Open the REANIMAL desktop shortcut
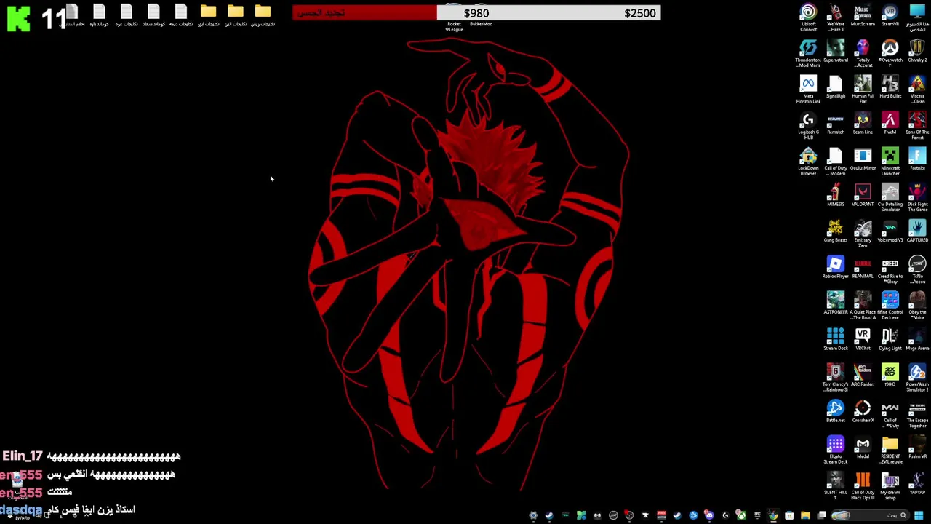Viewport: 931px width, 524px height. tap(863, 268)
